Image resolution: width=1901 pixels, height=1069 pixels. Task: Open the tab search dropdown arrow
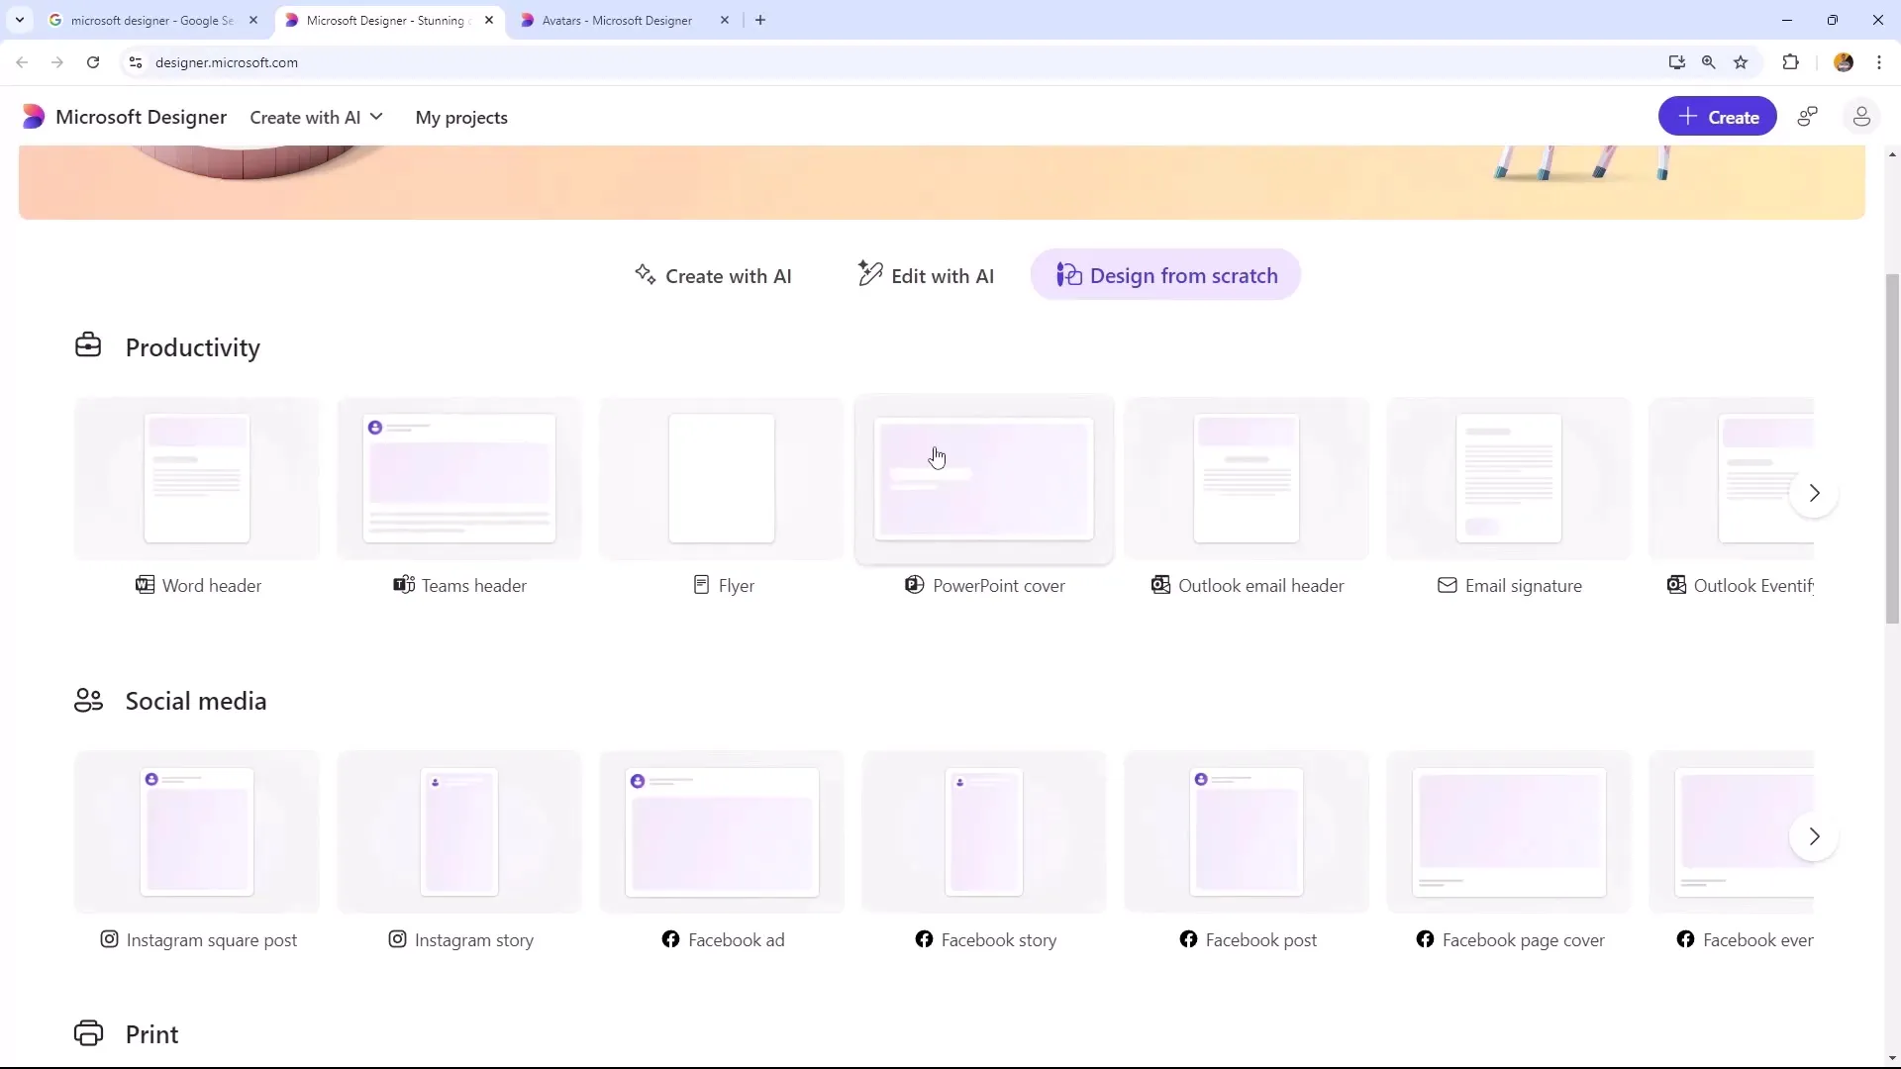(x=20, y=20)
